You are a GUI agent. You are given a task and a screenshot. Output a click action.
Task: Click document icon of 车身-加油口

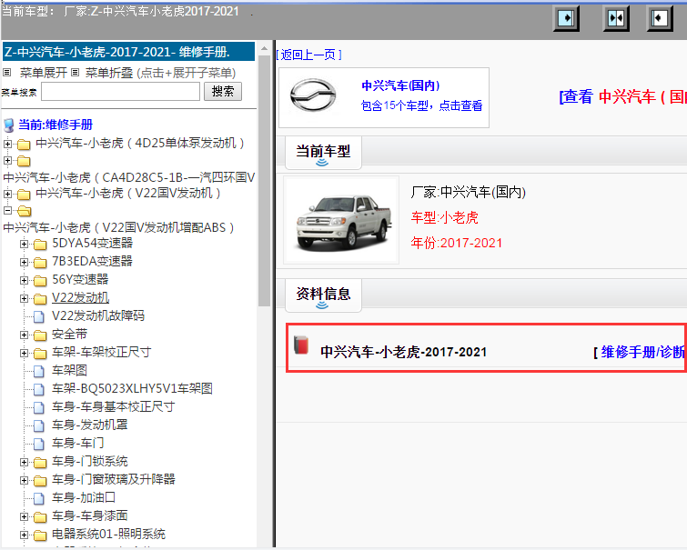tap(39, 498)
